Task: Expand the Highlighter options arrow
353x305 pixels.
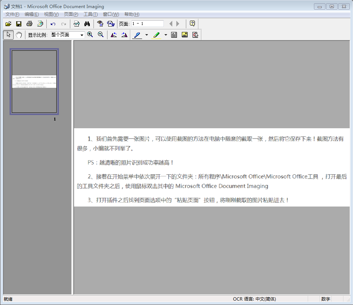Action: 166,35
